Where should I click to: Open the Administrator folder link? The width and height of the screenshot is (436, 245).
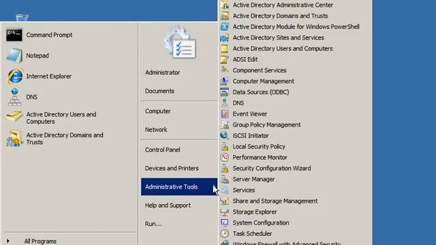(x=162, y=73)
